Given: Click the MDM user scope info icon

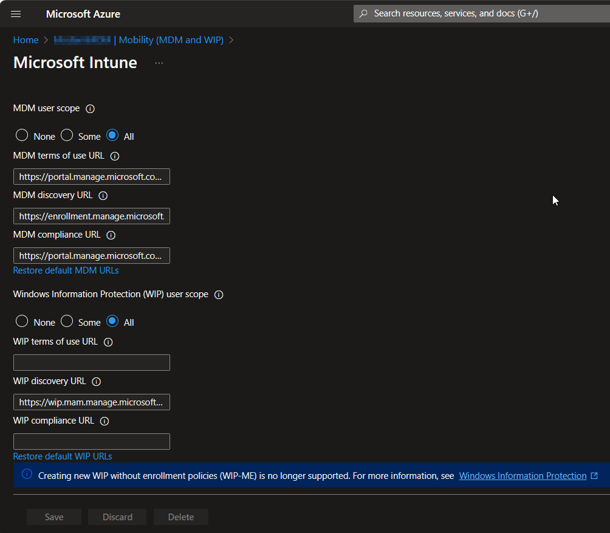Looking at the screenshot, I should pos(90,108).
